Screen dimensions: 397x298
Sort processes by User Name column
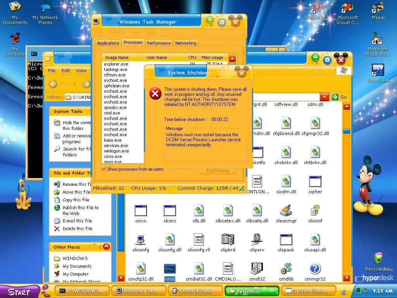click(164, 57)
